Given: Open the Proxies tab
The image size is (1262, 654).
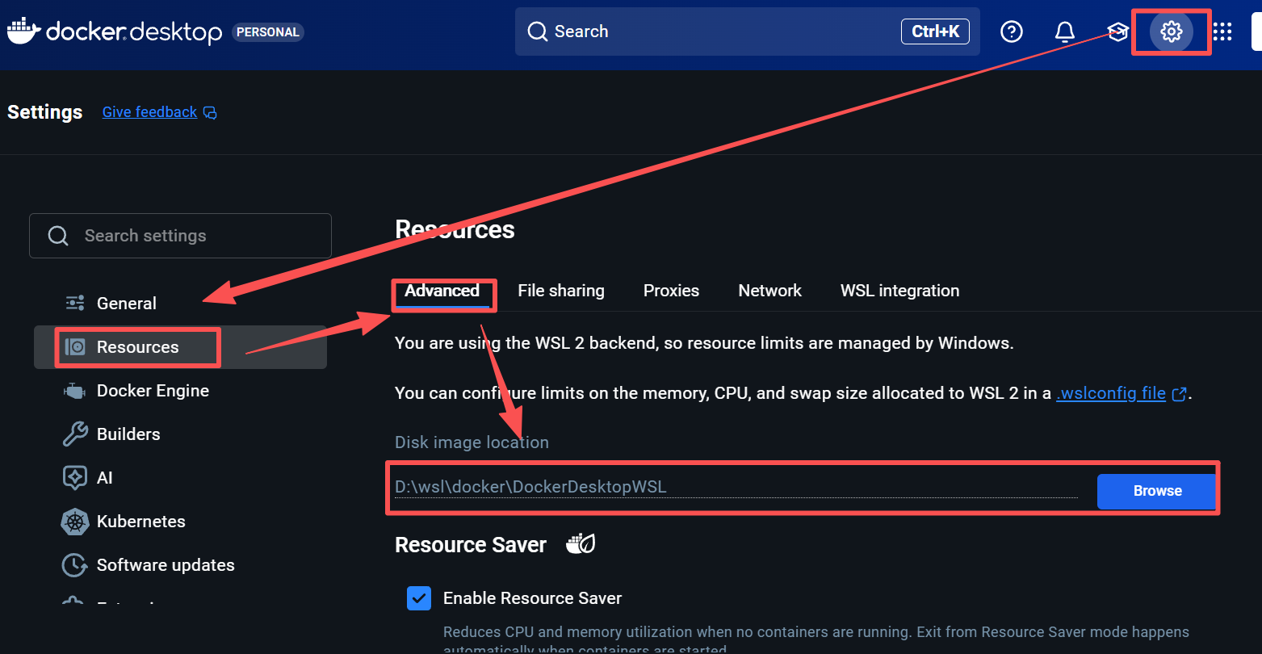Looking at the screenshot, I should [x=671, y=291].
